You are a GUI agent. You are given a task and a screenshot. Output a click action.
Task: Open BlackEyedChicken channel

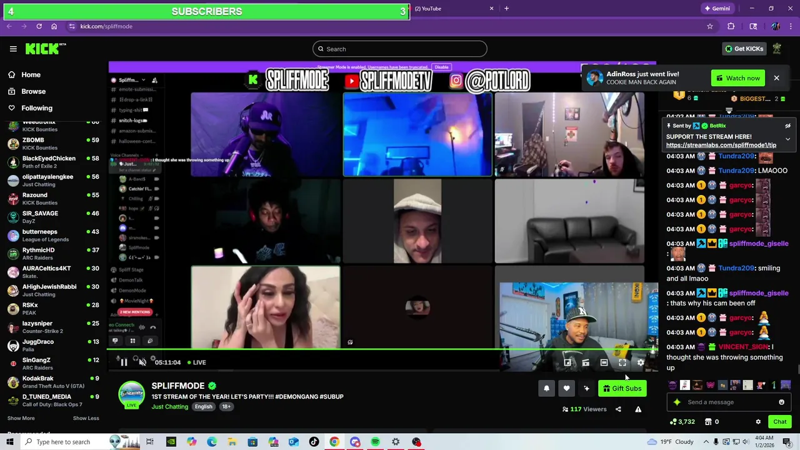(53, 162)
